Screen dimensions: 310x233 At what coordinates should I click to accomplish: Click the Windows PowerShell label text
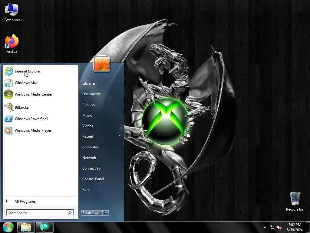click(x=31, y=119)
